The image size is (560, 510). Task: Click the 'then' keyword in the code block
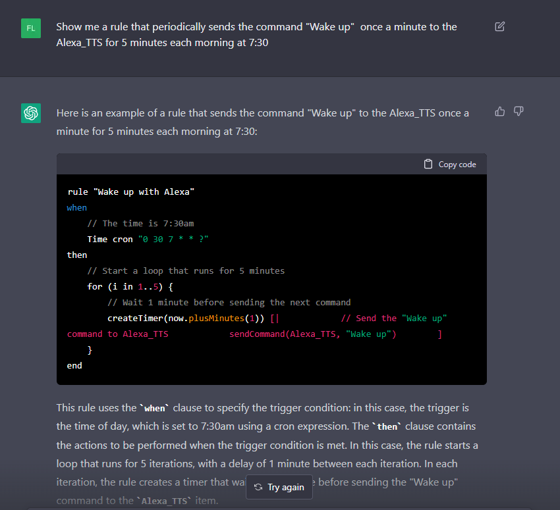pos(76,255)
